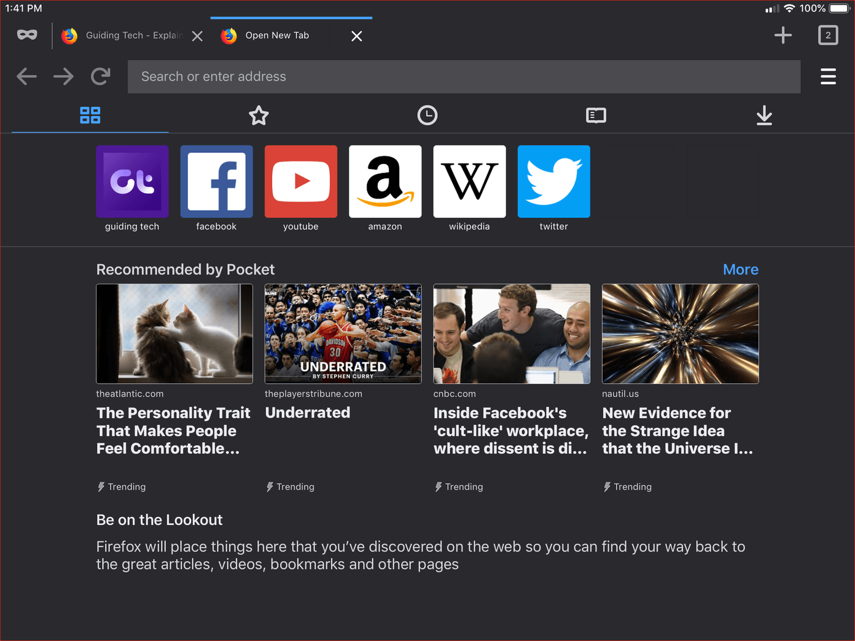This screenshot has height=641, width=855.
Task: Go forward with the right arrow
Action: (x=63, y=77)
